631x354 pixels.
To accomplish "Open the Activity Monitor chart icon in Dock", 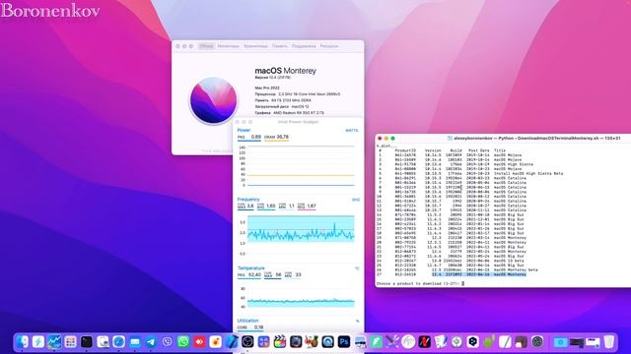I will tap(54, 341).
